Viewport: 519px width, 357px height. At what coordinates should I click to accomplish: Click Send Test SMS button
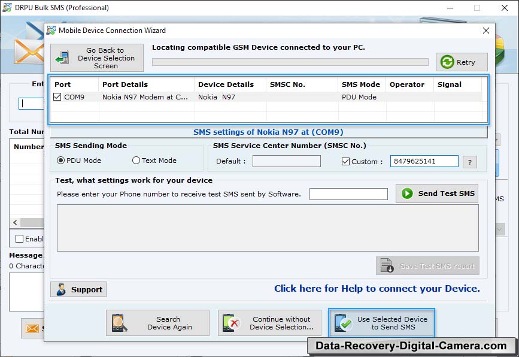[437, 193]
